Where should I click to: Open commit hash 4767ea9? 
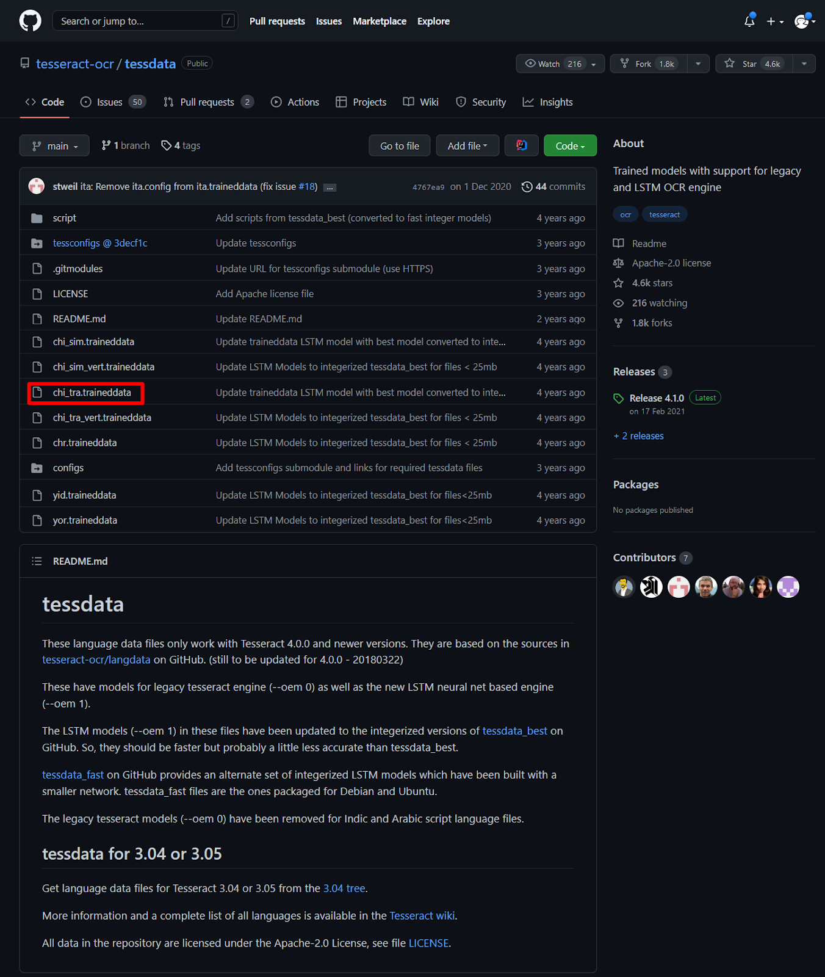[x=428, y=187]
